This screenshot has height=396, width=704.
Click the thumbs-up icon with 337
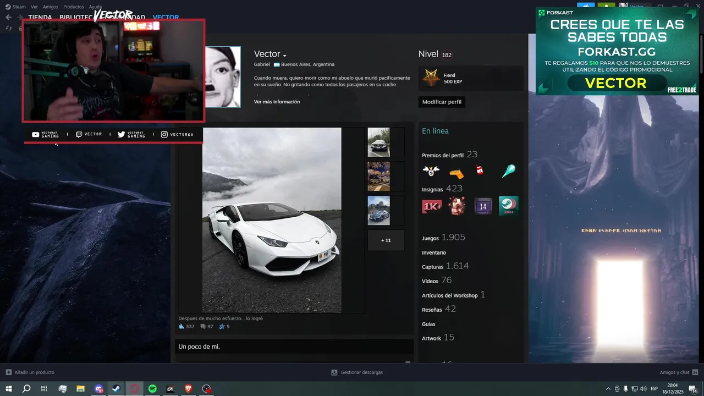click(x=182, y=326)
